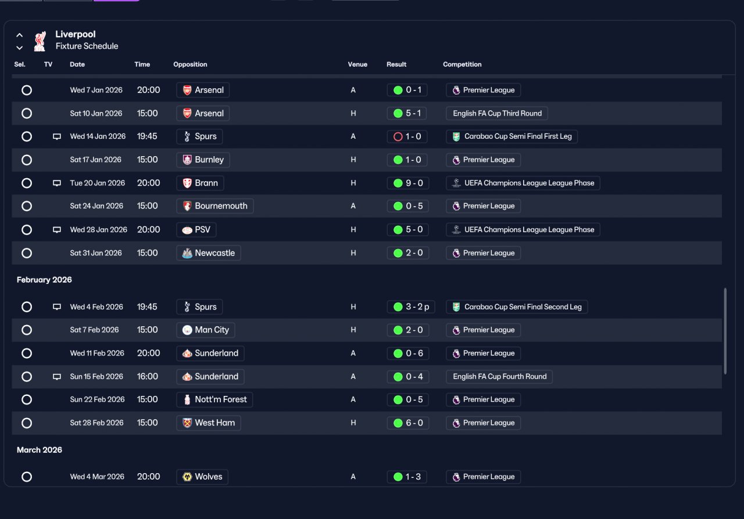Sort fixtures by the Date column header
This screenshot has width=744, height=519.
point(77,64)
